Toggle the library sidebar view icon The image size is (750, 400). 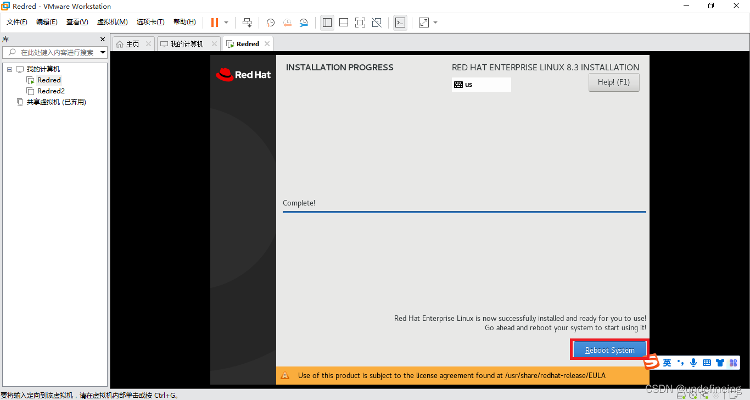327,23
